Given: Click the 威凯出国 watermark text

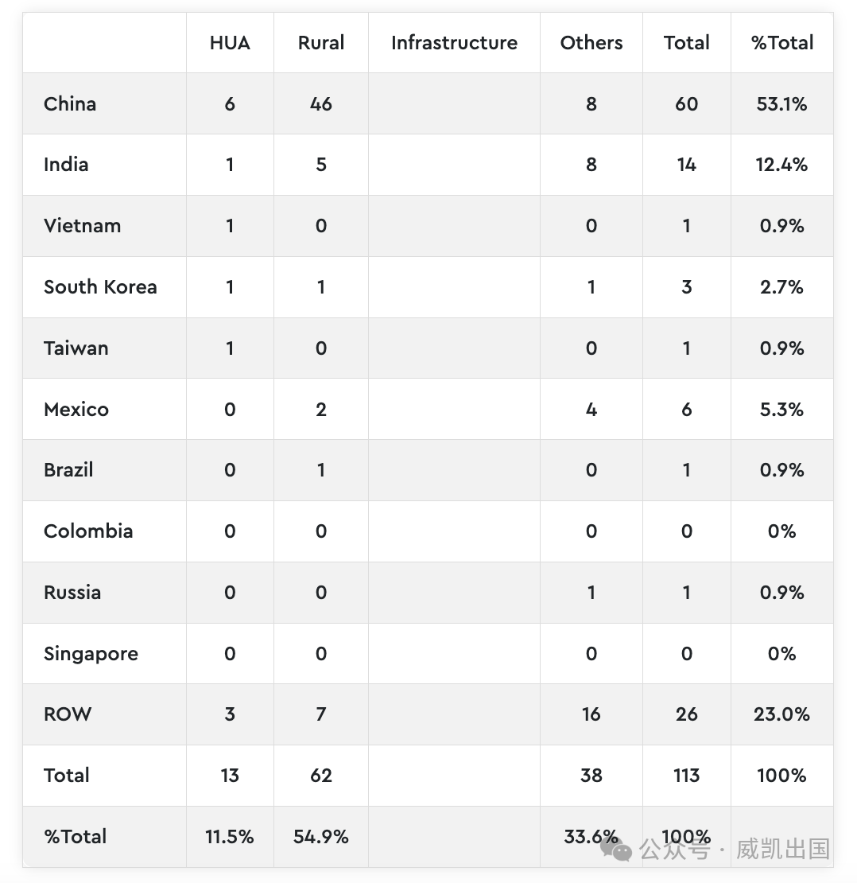Looking at the screenshot, I should tap(783, 849).
